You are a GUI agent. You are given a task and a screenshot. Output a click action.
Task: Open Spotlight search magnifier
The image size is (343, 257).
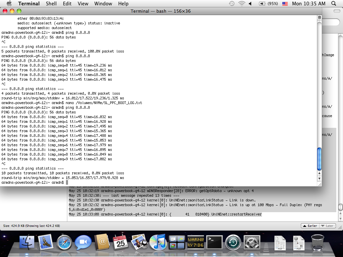coord(334,3)
